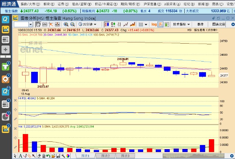
Task: Switch to the 图表2 tab
Action: pos(105,156)
